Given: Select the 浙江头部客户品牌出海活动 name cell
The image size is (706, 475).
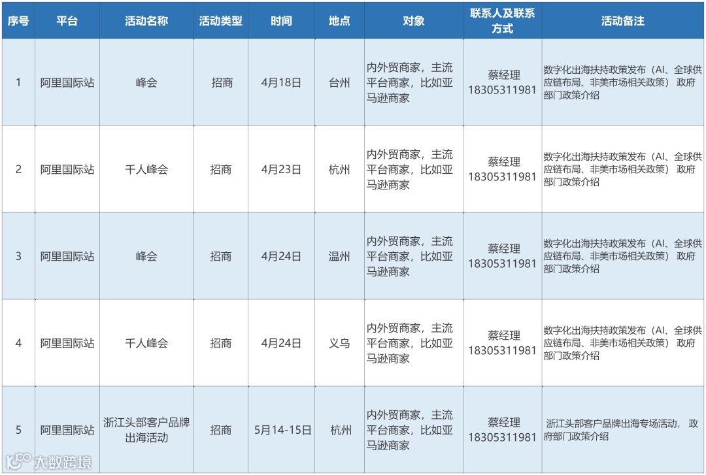Looking at the screenshot, I should [146, 430].
